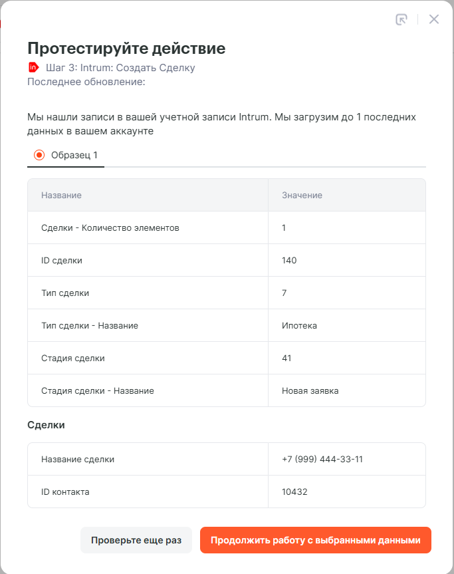This screenshot has width=454, height=574.
Task: Click the contact ID value 10432
Action: click(x=294, y=492)
